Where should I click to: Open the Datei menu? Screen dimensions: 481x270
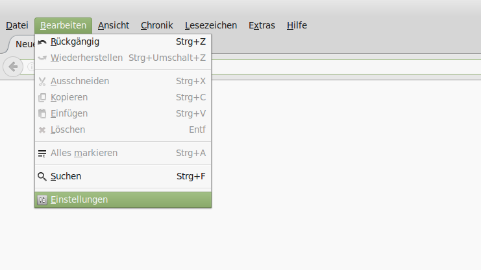pos(17,25)
